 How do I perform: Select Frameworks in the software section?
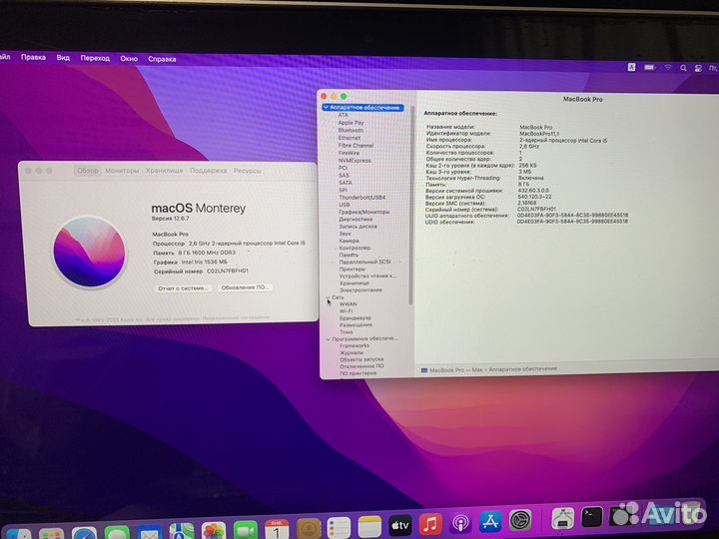[355, 346]
